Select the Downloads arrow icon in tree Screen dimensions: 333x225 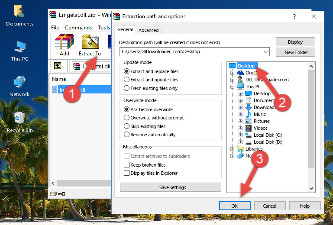pyautogui.click(x=248, y=107)
